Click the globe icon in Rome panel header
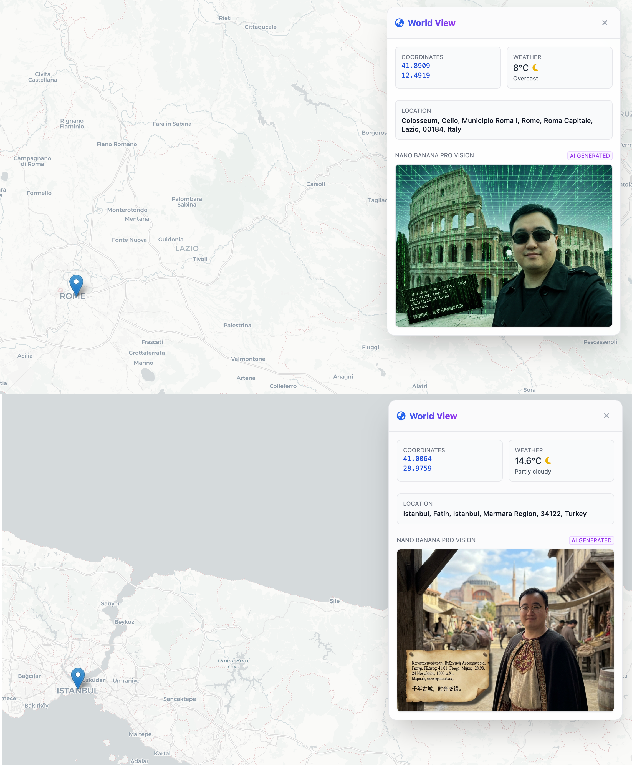Screen dimensions: 632x765 [399, 23]
